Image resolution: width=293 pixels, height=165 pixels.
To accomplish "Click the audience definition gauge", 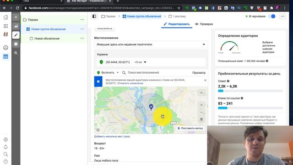I will point(229,47).
